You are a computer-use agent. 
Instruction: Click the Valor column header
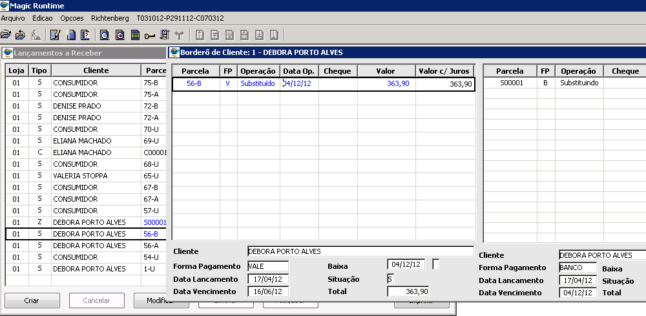(386, 71)
